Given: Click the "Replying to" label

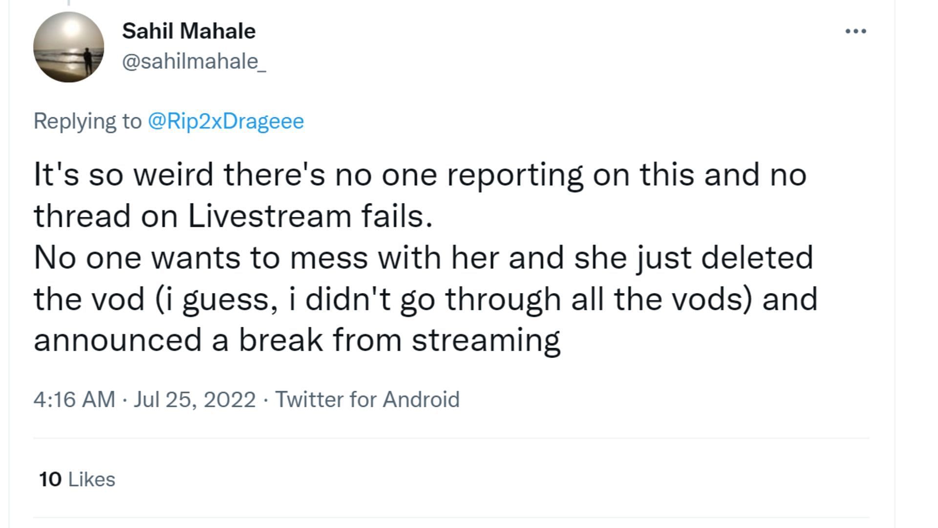Looking at the screenshot, I should pyautogui.click(x=87, y=121).
